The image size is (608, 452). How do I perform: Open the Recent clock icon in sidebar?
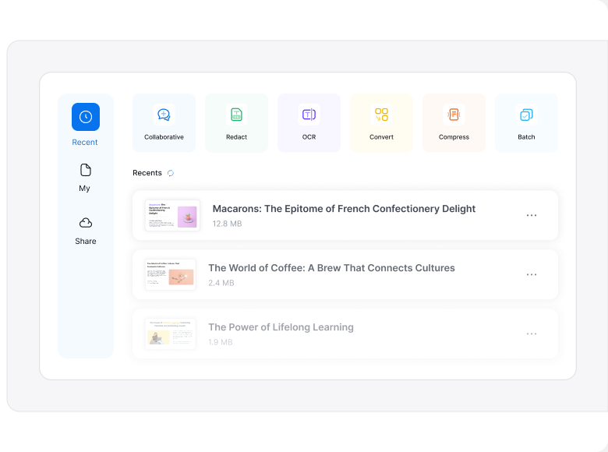coord(86,117)
